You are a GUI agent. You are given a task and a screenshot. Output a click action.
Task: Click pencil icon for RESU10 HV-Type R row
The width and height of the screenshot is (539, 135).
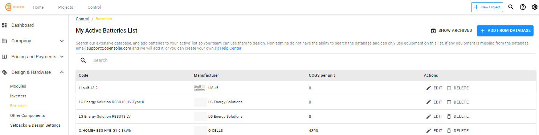click(429, 102)
